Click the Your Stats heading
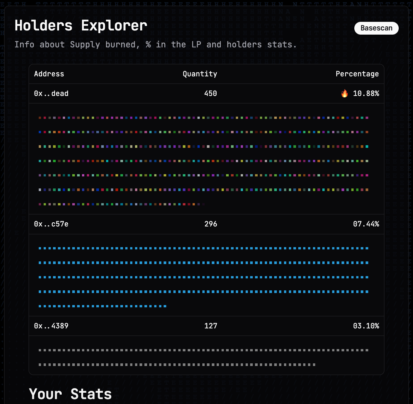 point(70,394)
